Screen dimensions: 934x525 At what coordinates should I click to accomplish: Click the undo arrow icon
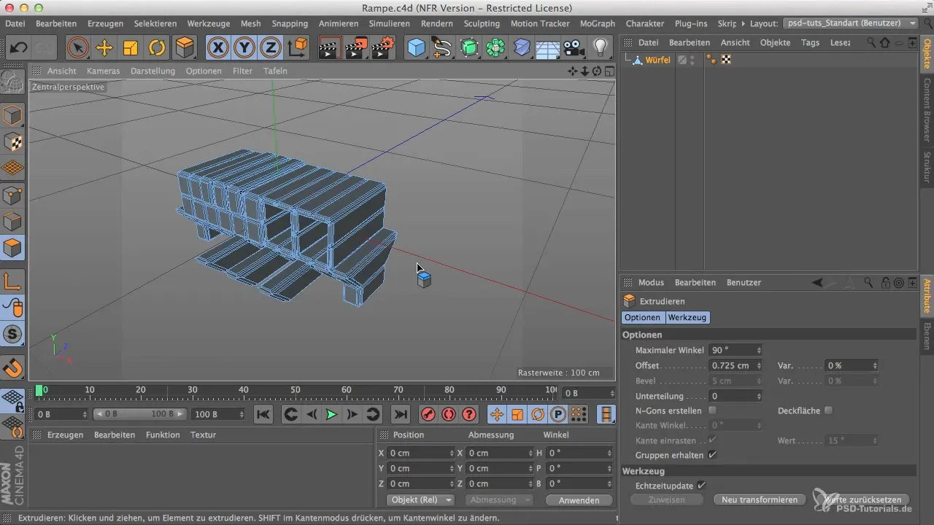19,48
